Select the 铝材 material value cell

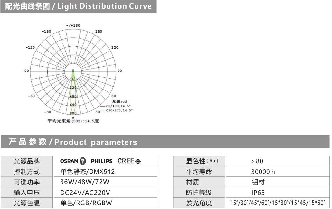pos(258,182)
